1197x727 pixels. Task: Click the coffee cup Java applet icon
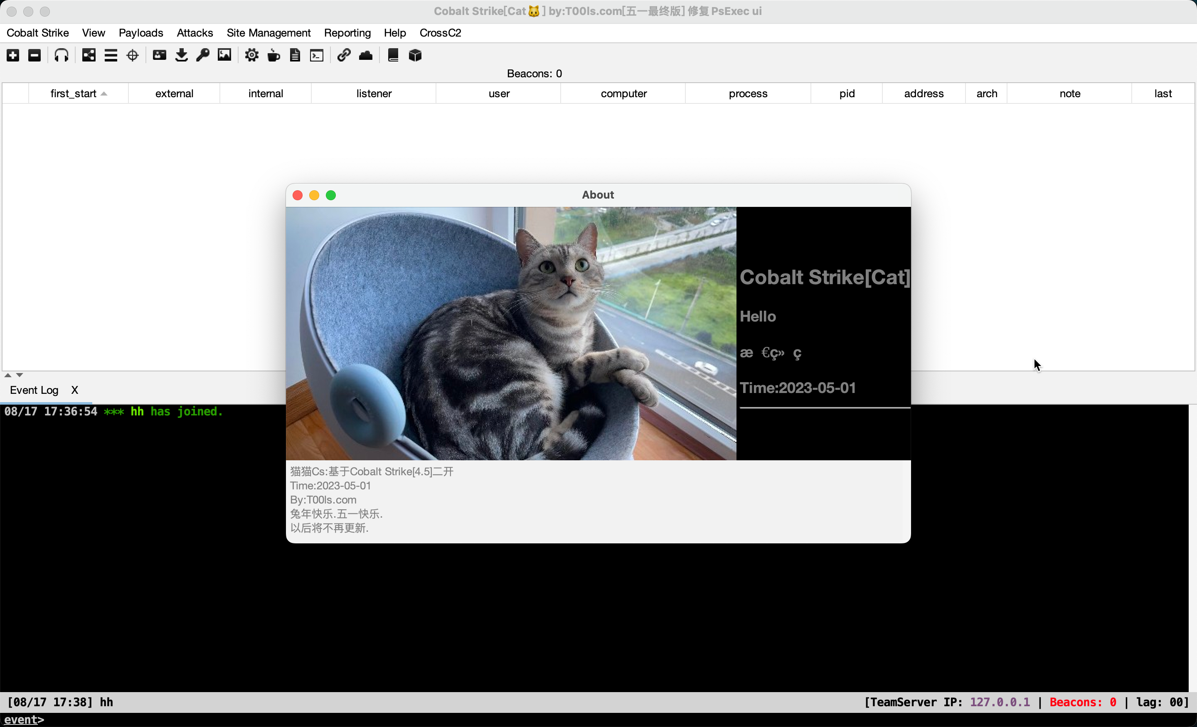273,55
